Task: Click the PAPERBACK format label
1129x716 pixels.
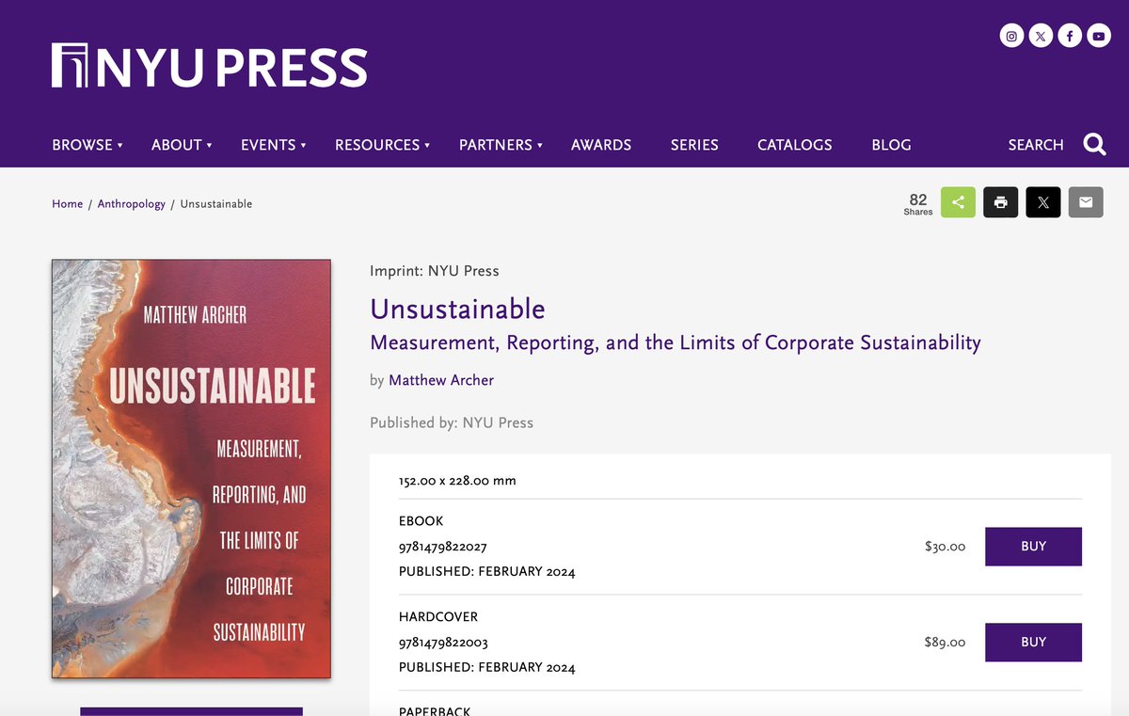Action: click(x=435, y=711)
